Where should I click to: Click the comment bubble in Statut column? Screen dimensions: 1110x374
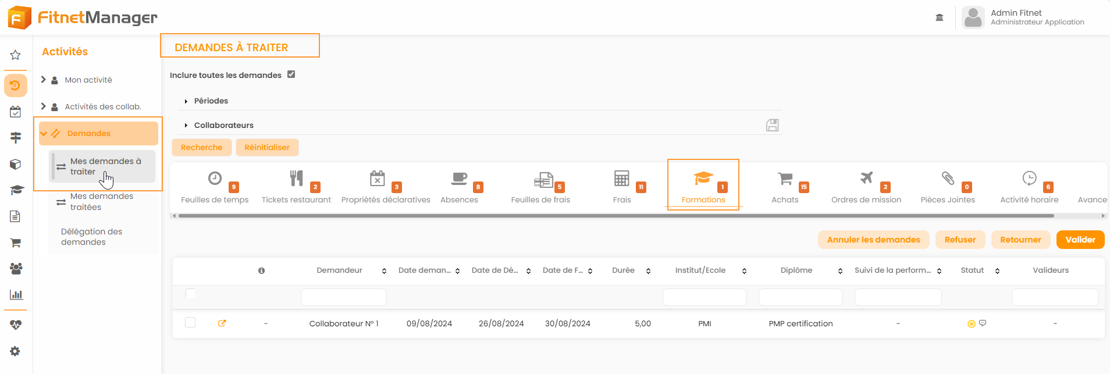click(983, 323)
